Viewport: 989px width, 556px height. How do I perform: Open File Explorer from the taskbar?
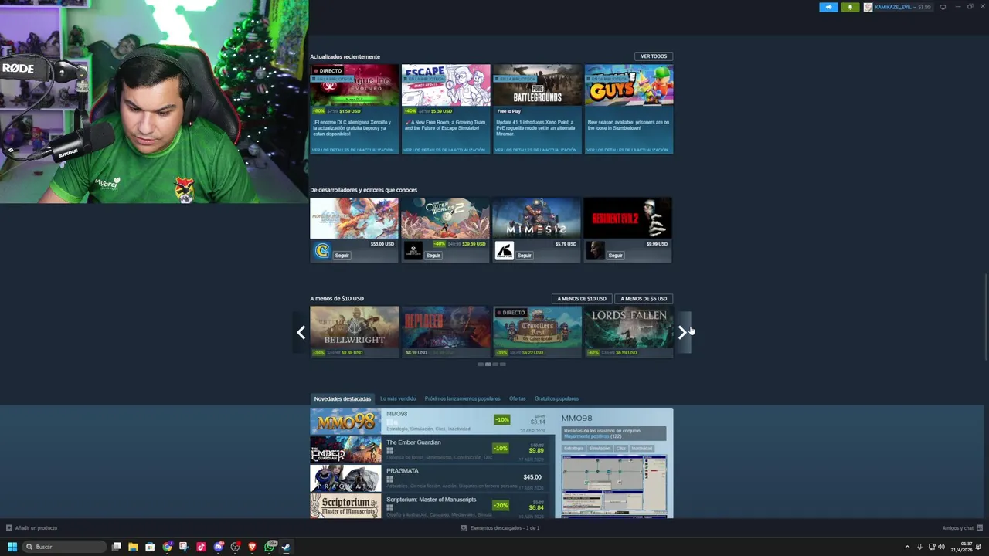(x=133, y=547)
